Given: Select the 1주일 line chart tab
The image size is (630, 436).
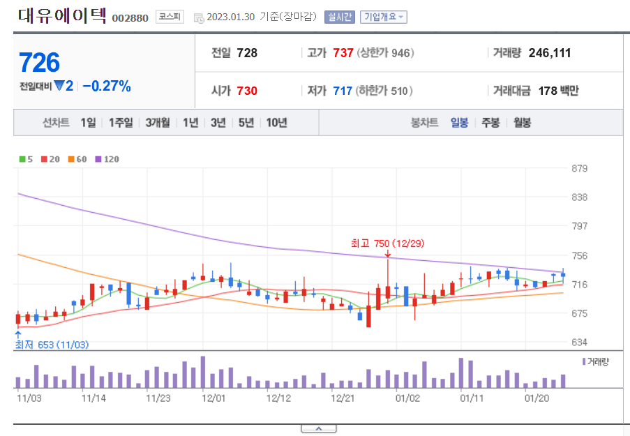Looking at the screenshot, I should pyautogui.click(x=121, y=123).
